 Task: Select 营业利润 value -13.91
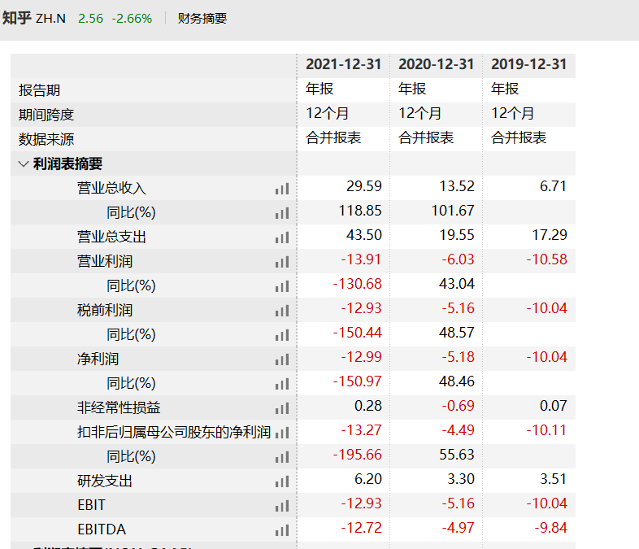(x=361, y=259)
